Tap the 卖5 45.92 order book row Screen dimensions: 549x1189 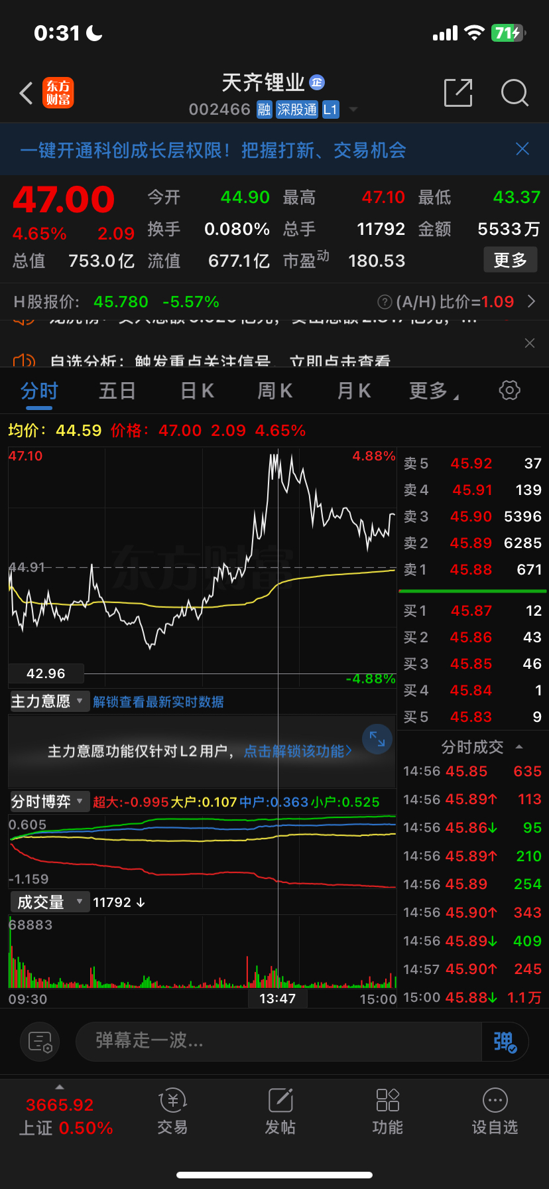click(x=472, y=463)
